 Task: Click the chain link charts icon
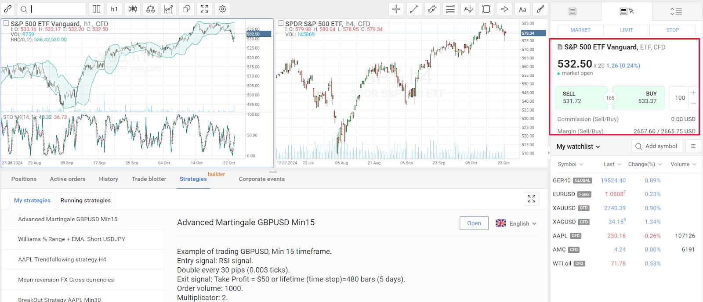pos(8,9)
